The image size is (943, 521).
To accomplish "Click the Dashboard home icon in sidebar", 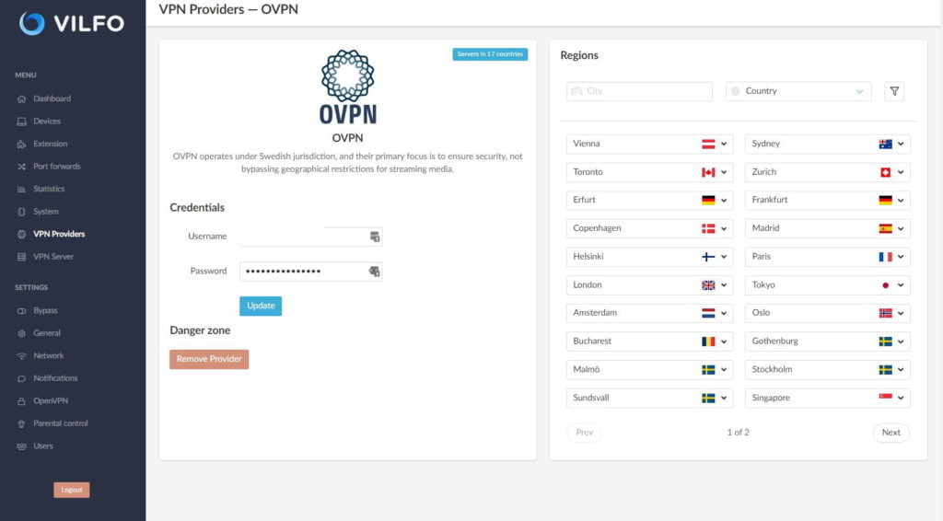I will coord(22,98).
